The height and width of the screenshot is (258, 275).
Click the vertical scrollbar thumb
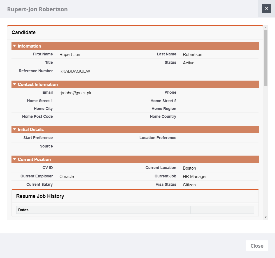click(x=265, y=57)
